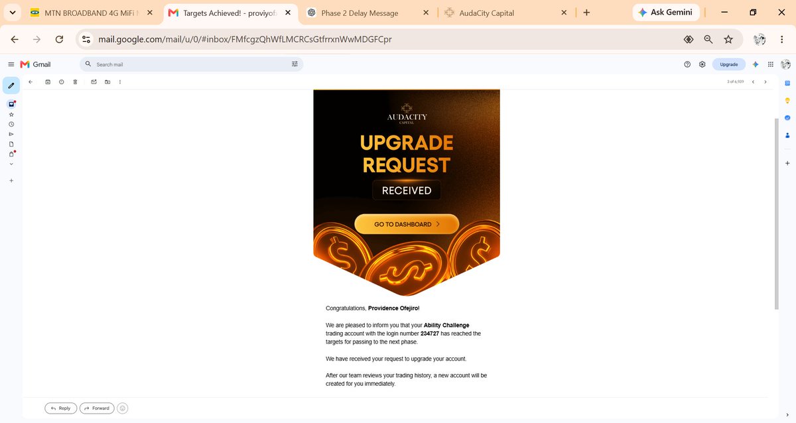
Task: Click GO TO DASHBOARD button
Action: point(407,224)
